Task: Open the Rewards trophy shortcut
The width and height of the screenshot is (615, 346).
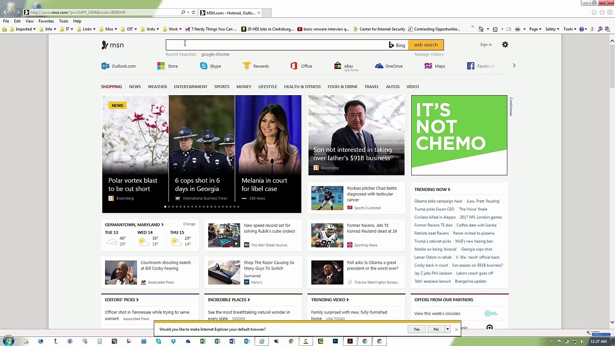Action: click(x=246, y=66)
